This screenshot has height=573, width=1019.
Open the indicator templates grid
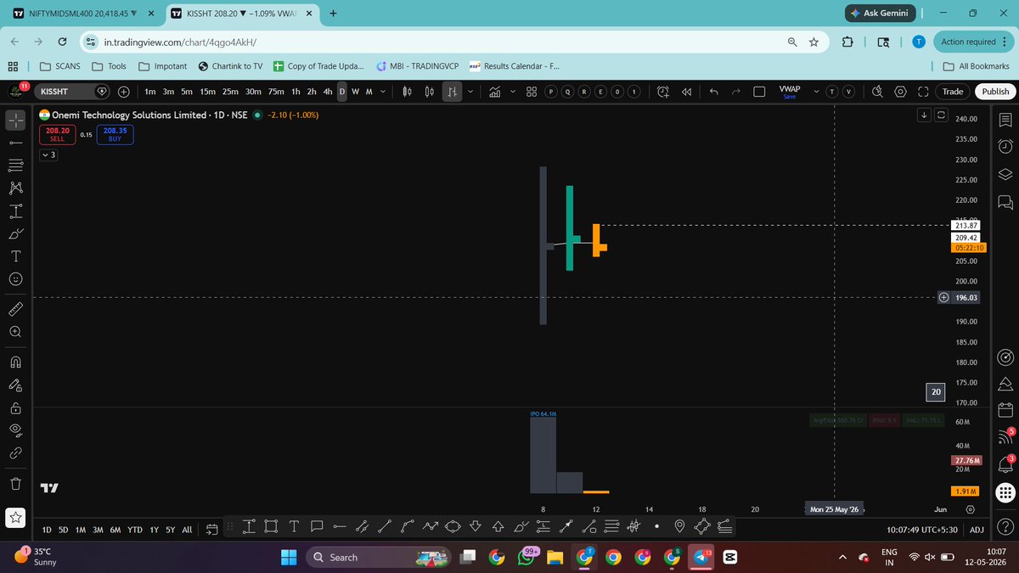click(531, 92)
